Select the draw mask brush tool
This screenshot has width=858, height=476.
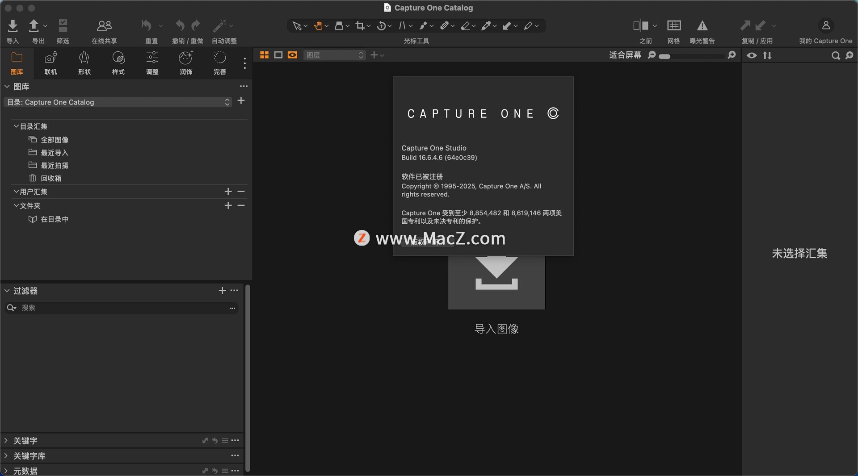423,26
